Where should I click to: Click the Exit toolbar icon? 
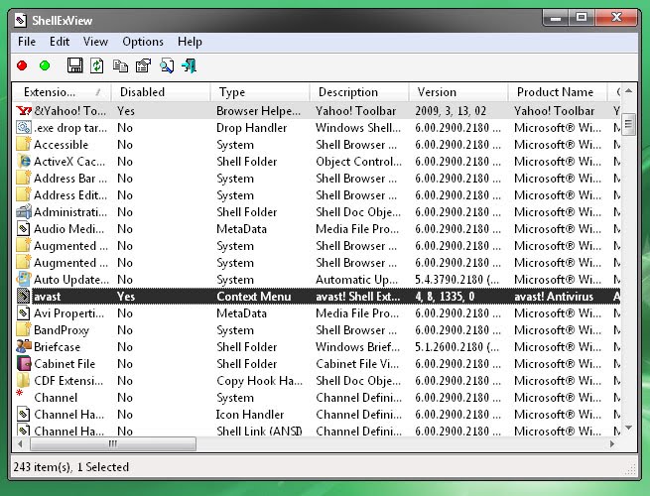coord(189,65)
